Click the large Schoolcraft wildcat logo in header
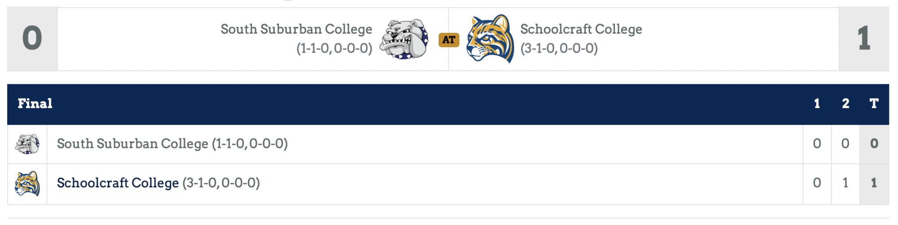Screen dimensions: 898x225 pos(490,39)
